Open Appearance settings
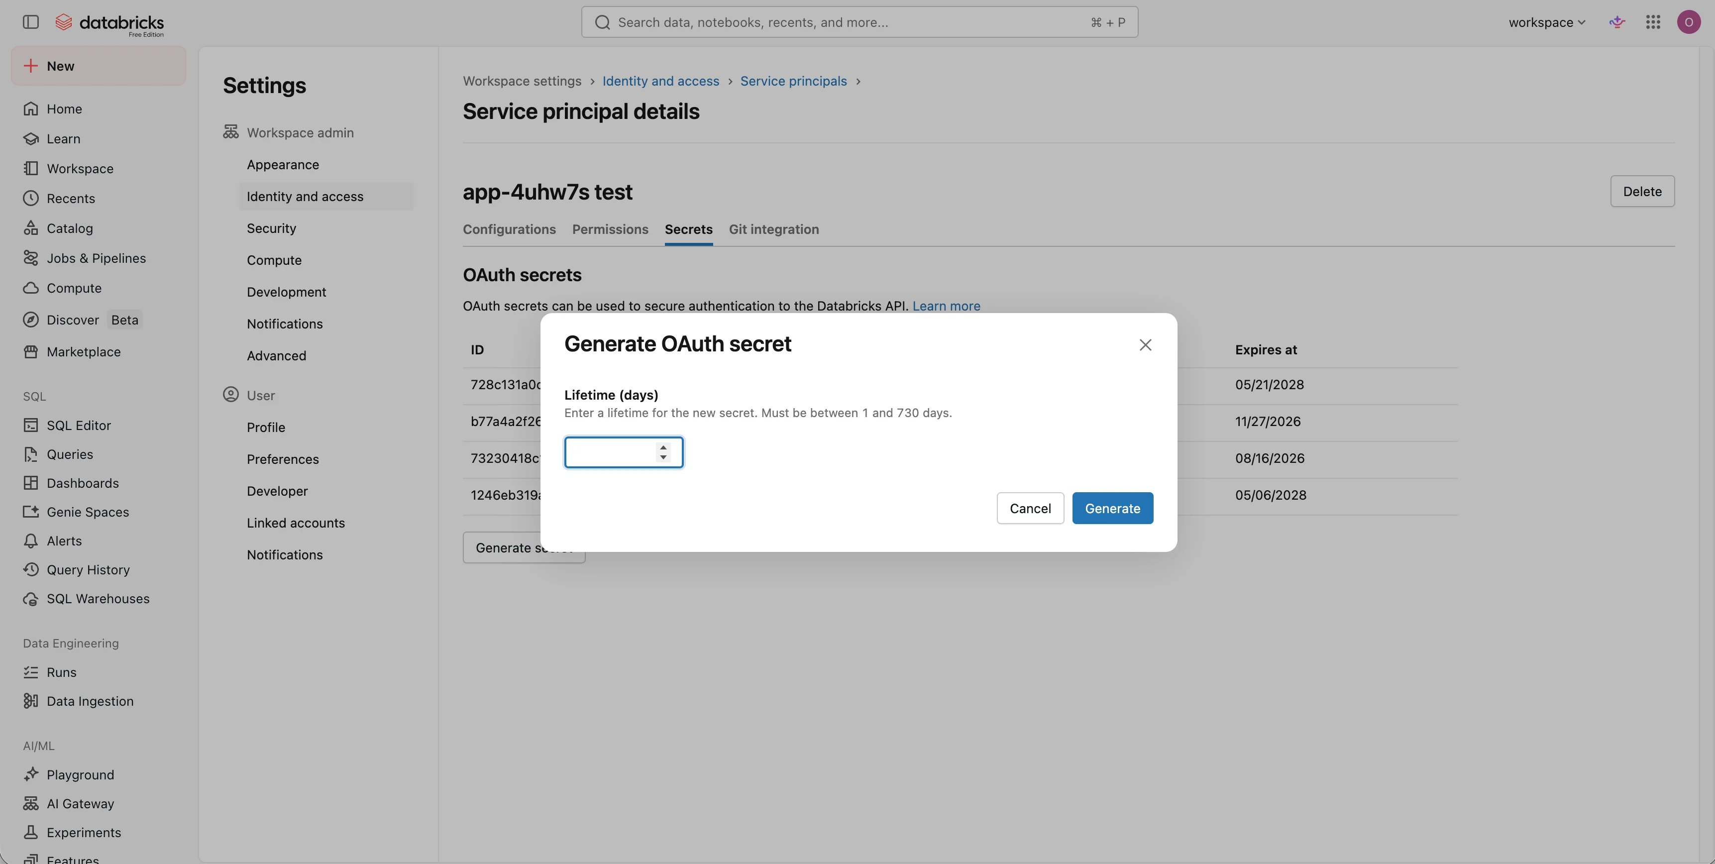Image resolution: width=1715 pixels, height=864 pixels. click(x=326, y=164)
